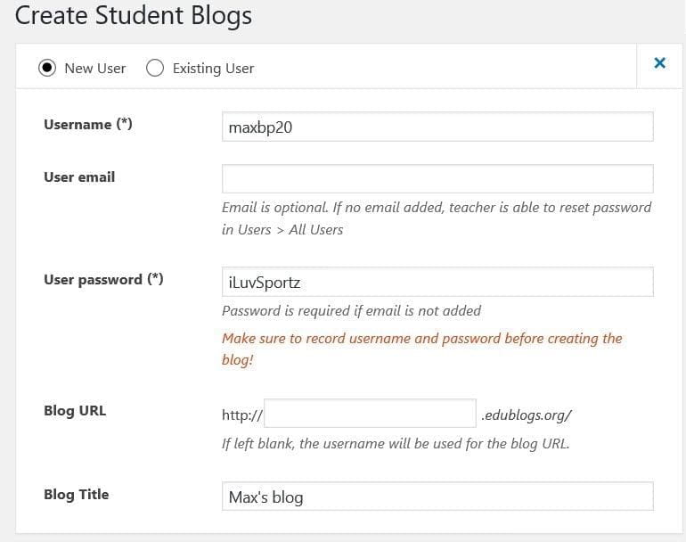Screen dimensions: 686x542
Task: Click the .edublogs.org/ suffix text
Action: [x=527, y=415]
